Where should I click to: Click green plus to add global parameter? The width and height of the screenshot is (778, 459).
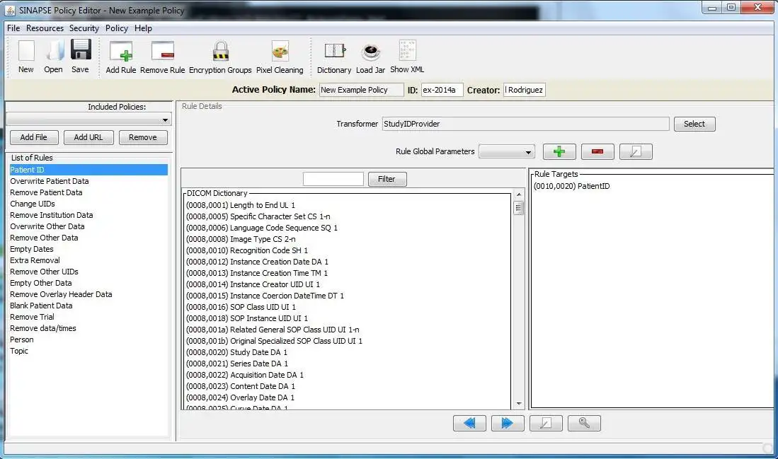[x=559, y=151]
